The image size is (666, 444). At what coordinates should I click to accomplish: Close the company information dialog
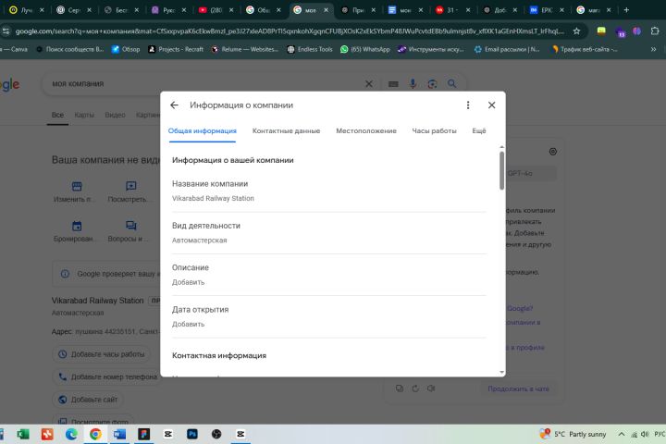click(x=491, y=105)
